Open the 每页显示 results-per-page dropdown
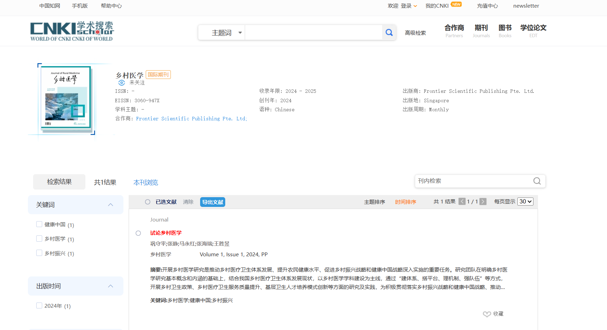Screen dimensions: 607x330 click(x=525, y=202)
